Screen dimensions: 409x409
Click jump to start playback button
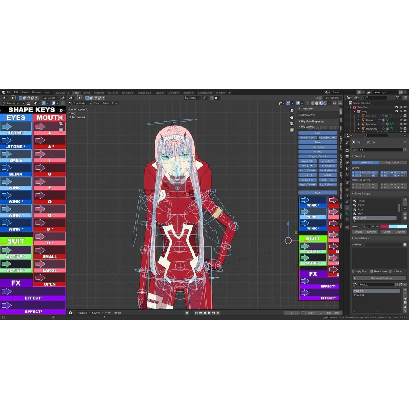(x=197, y=313)
